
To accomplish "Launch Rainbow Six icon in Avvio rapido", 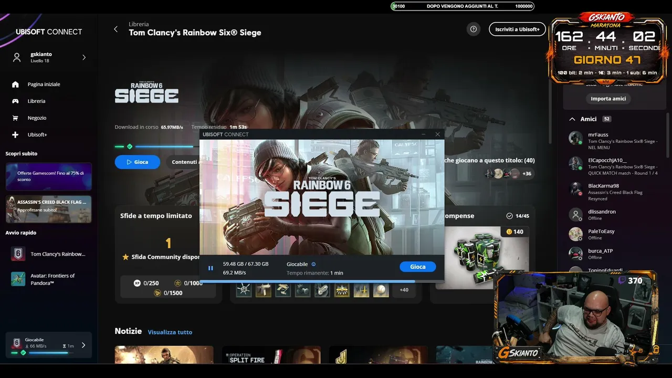I will pyautogui.click(x=18, y=254).
